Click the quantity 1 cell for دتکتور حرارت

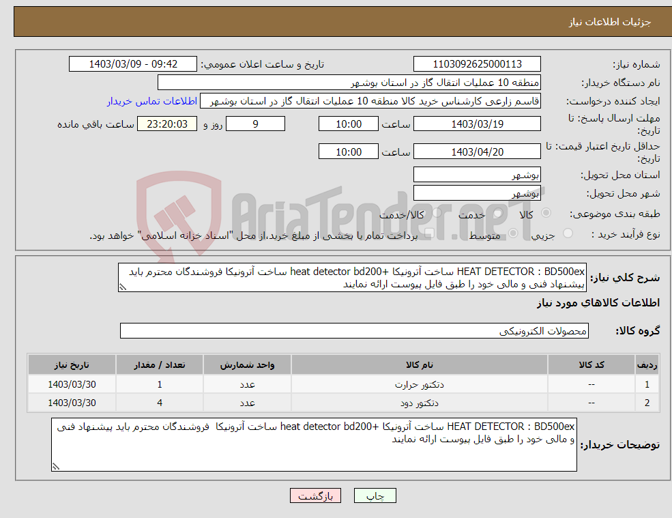click(x=160, y=384)
